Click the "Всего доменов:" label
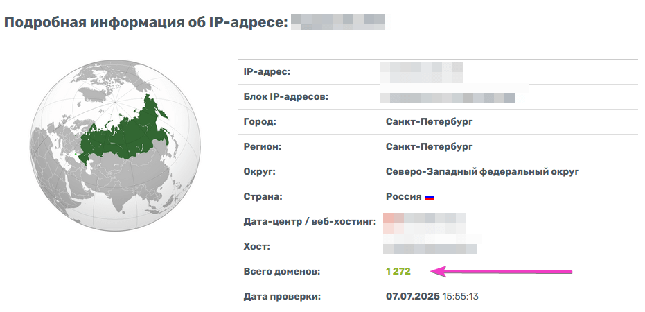Viewport: 645px width, 312px height. point(282,271)
